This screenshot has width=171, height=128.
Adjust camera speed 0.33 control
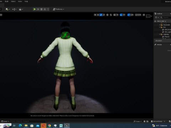pyautogui.click(x=138, y=15)
